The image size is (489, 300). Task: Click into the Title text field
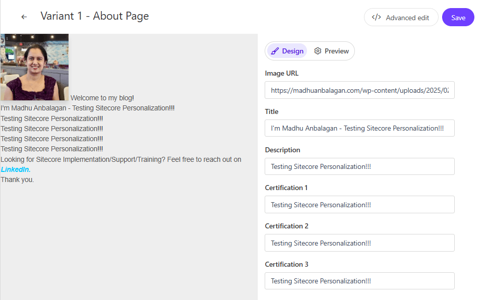[x=359, y=128]
